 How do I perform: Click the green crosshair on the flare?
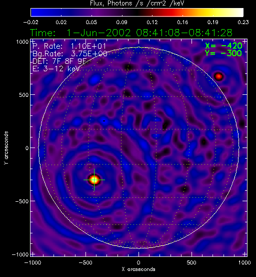pyautogui.click(x=94, y=180)
